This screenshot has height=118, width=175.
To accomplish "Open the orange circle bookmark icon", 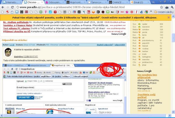I will (94, 12).
